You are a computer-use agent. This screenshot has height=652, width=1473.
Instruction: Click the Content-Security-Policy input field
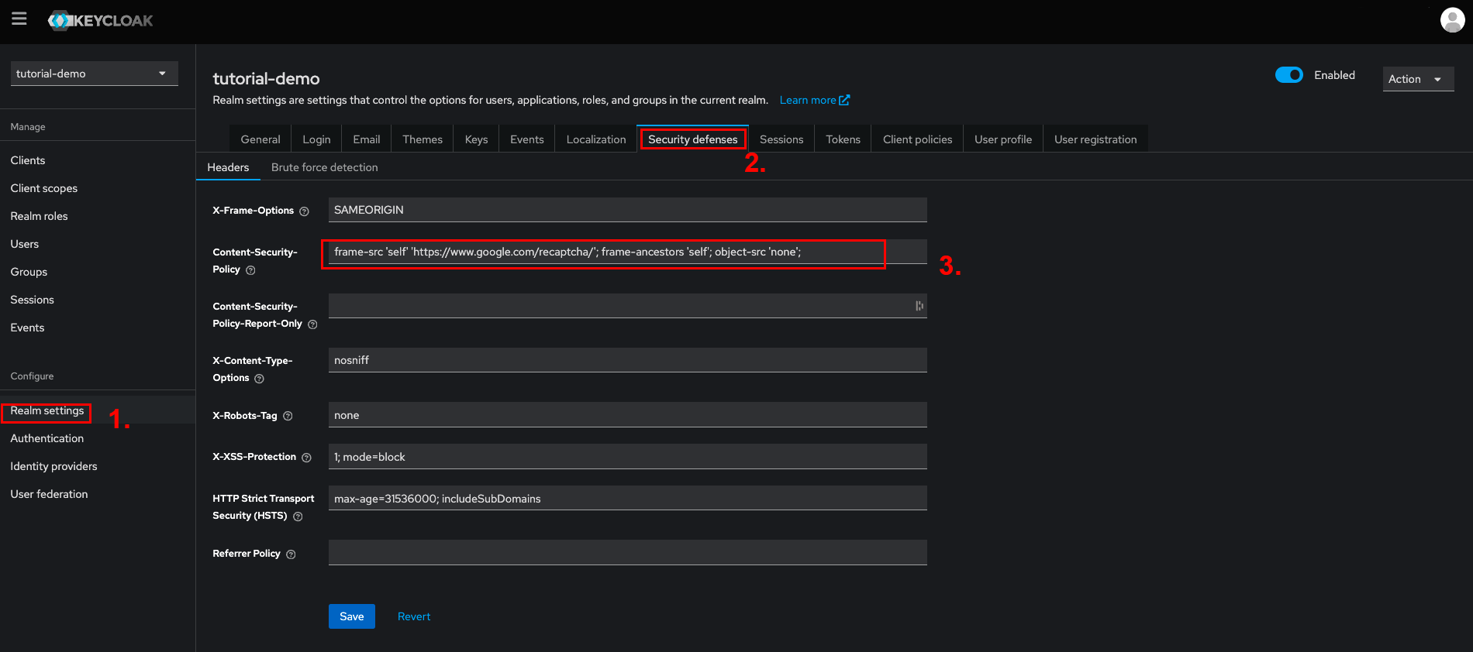pos(628,252)
